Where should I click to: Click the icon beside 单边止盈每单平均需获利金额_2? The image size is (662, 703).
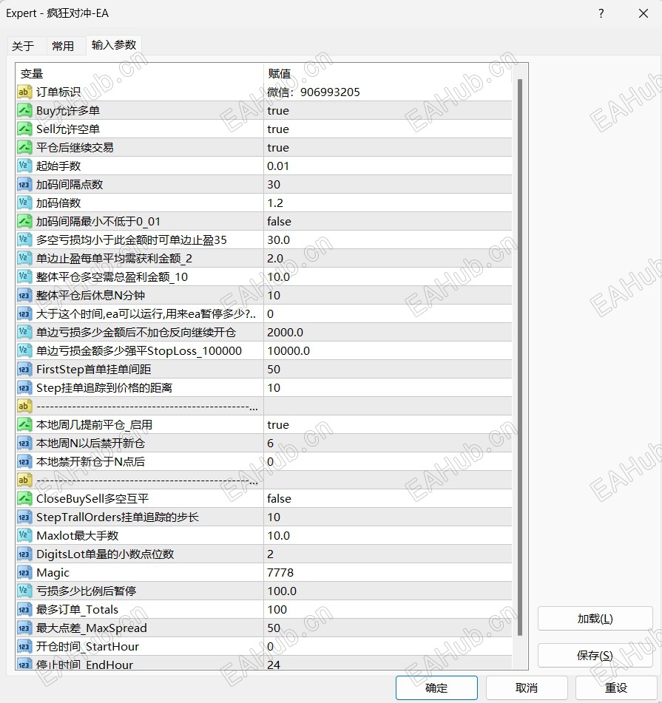[x=24, y=258]
